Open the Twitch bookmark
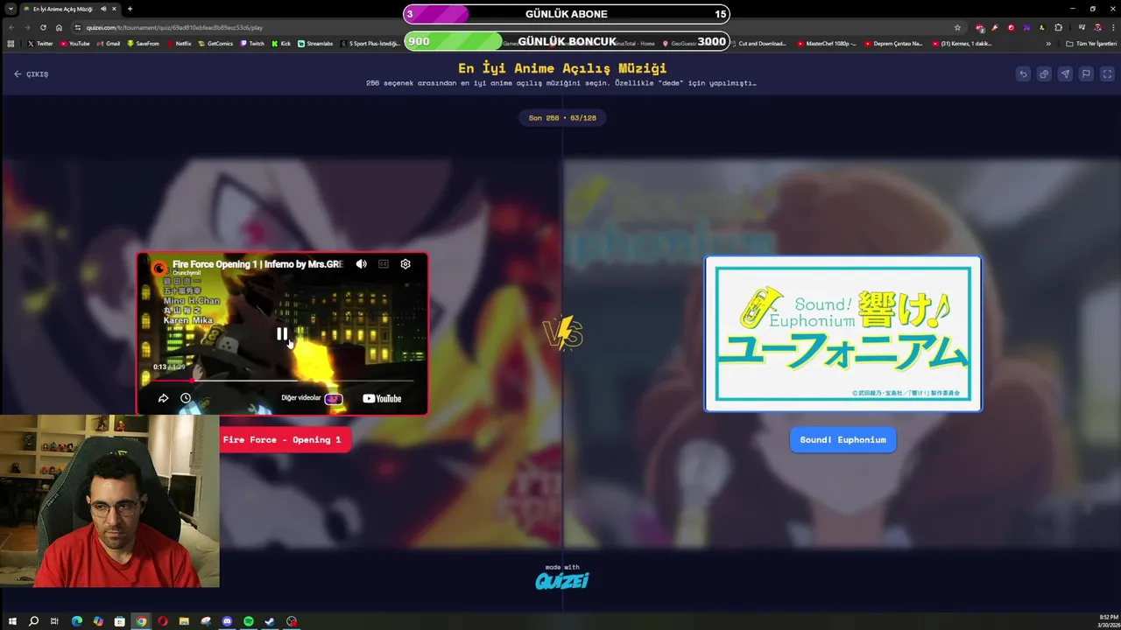The height and width of the screenshot is (630, 1121). [252, 43]
